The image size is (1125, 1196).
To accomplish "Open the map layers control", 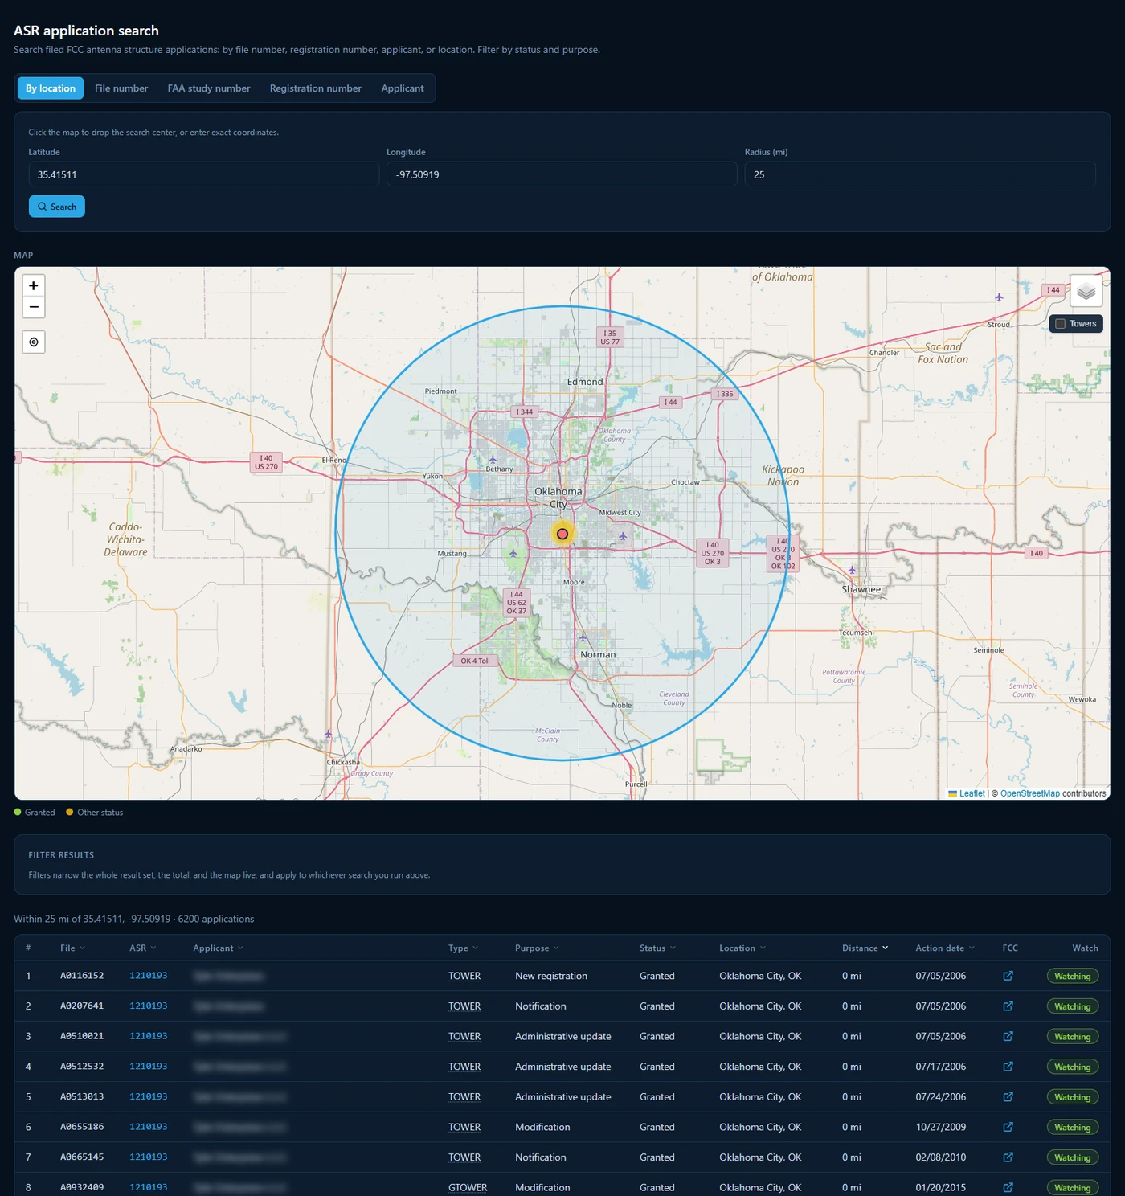I will point(1086,291).
